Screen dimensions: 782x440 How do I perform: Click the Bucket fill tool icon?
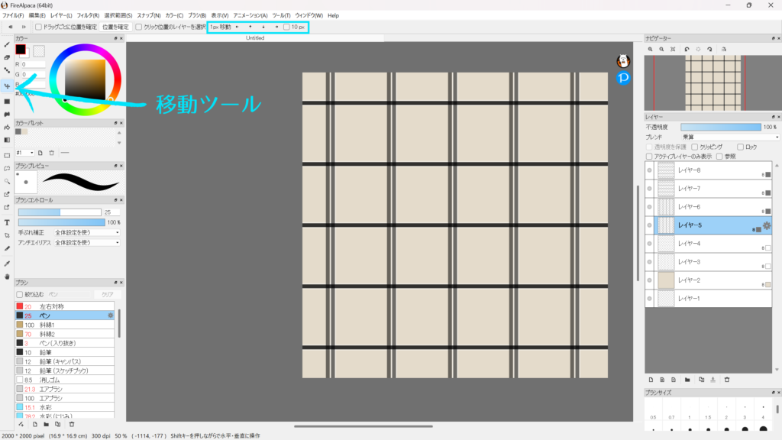click(7, 127)
